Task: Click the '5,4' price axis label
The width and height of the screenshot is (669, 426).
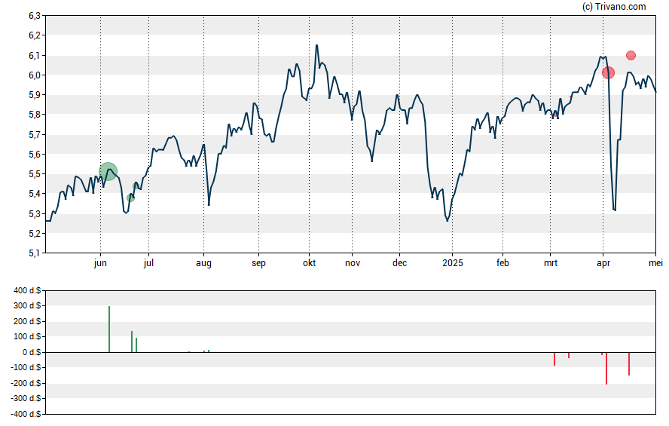Action: point(35,193)
